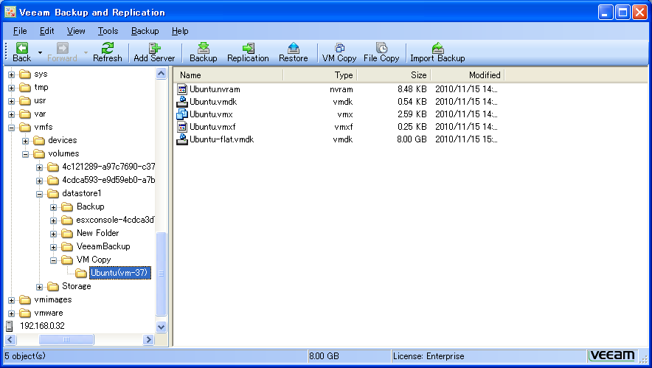Select the Backup folder icon under datastore1
This screenshot has width=652, height=368.
click(67, 206)
